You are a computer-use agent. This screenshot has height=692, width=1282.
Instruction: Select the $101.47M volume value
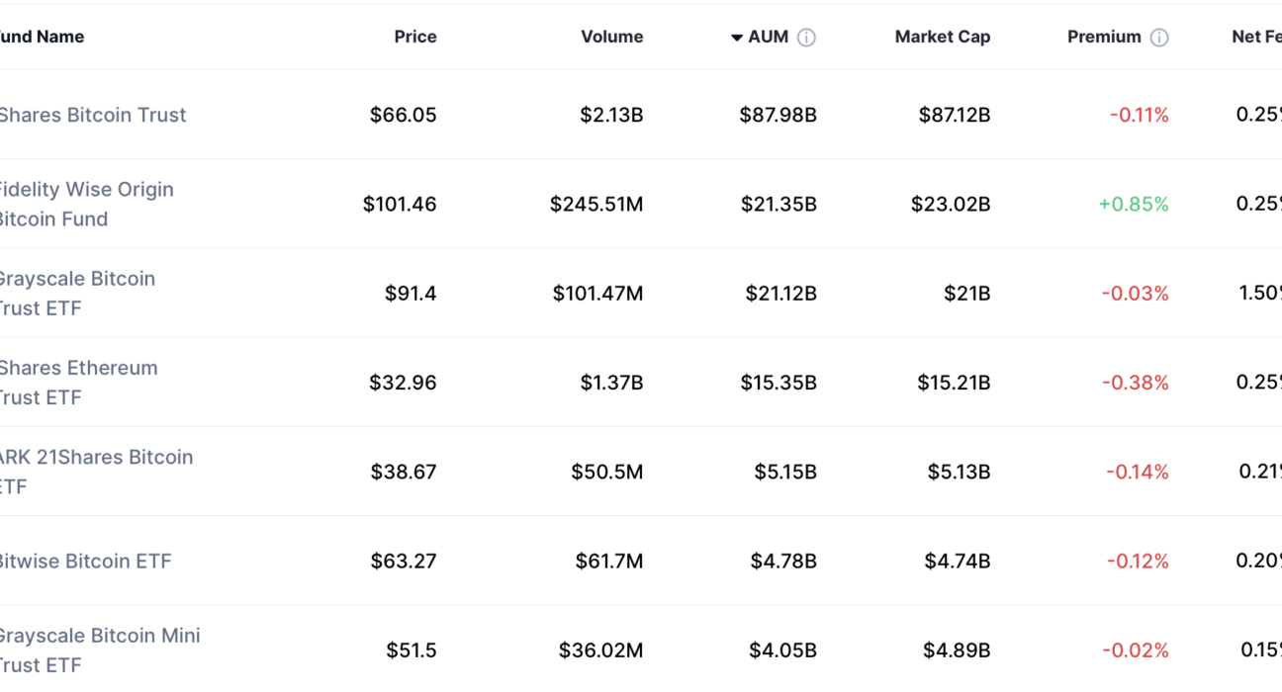pyautogui.click(x=598, y=293)
